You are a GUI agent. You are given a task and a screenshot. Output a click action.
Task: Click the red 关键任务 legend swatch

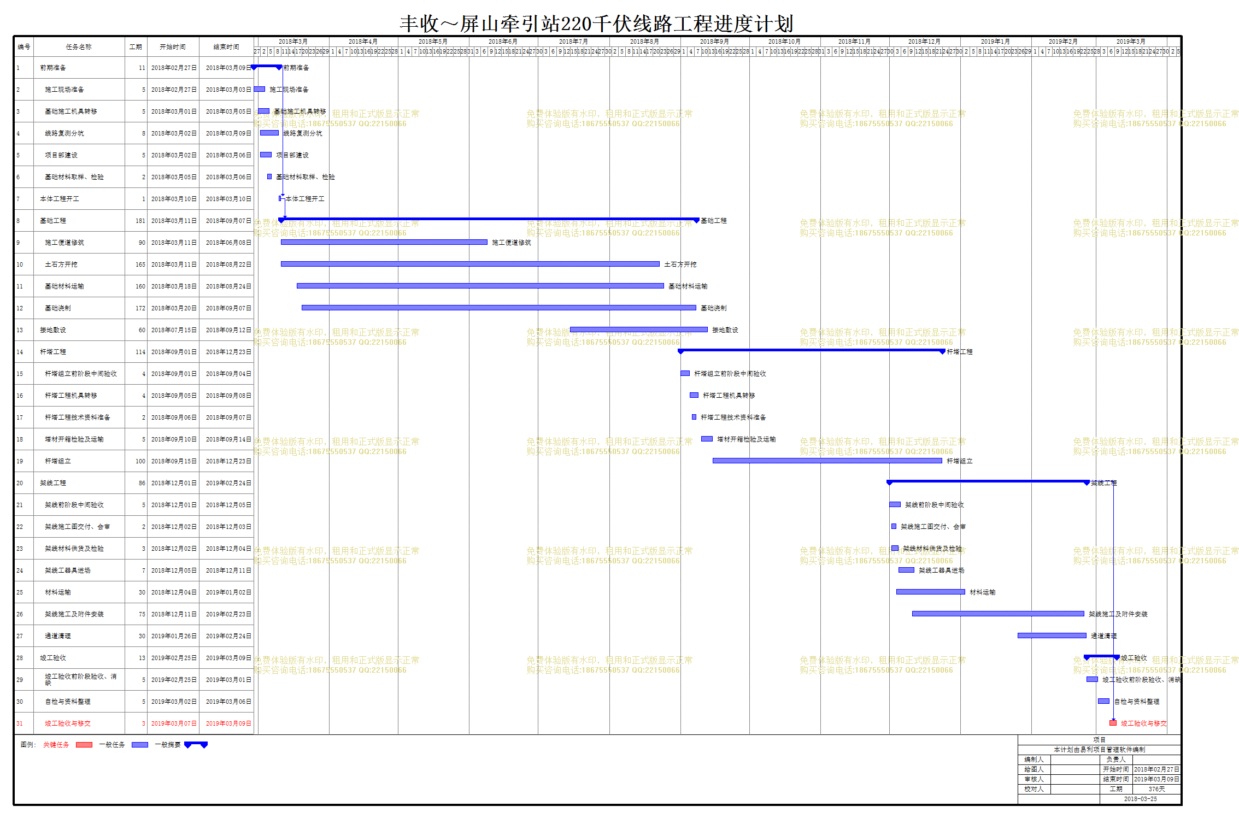84,744
